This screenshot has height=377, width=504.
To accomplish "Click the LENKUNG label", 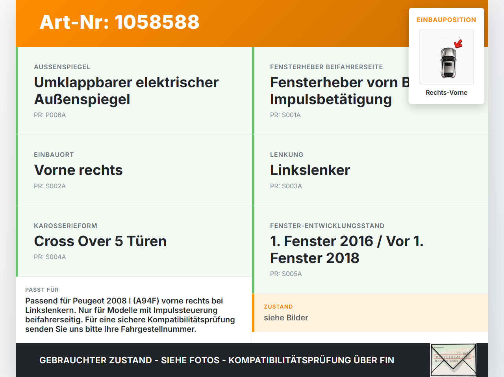I will [287, 154].
